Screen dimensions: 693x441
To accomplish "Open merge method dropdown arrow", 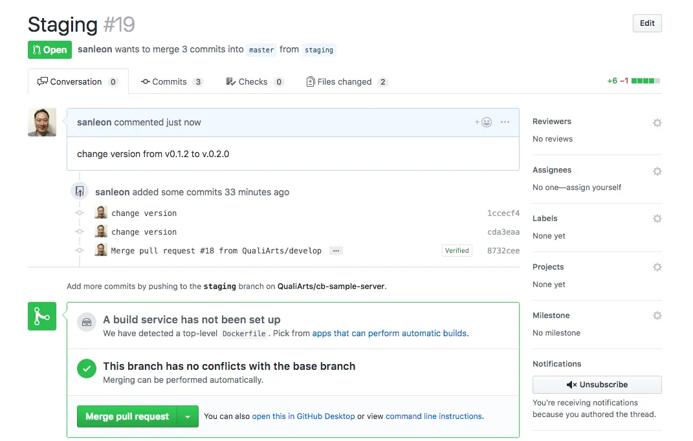I will [x=188, y=417].
